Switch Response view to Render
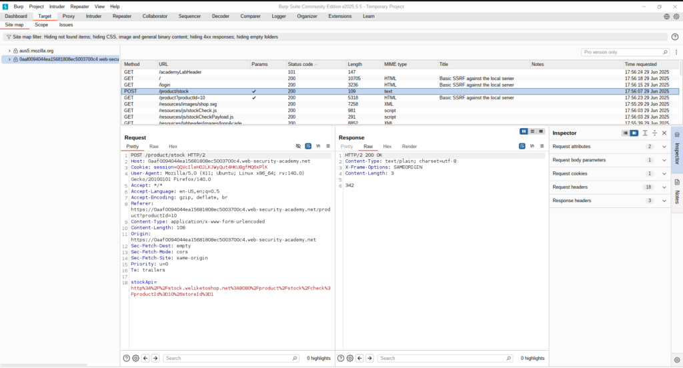 point(410,146)
